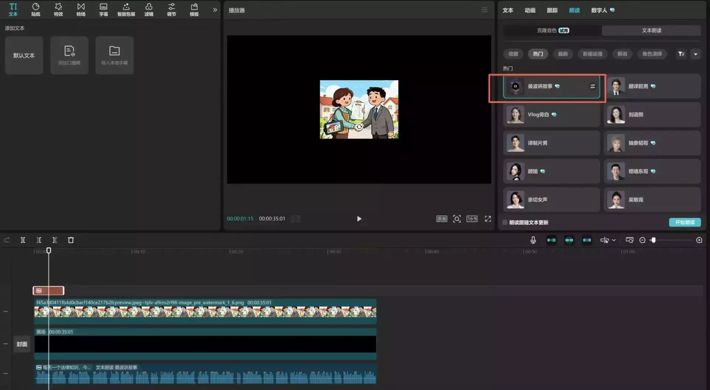Open the 16:9 aspect ratio selector
This screenshot has width=710, height=390.
tap(472, 219)
